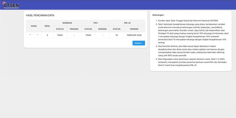Click the redacted name cell
Image resolution: width=236 pixels, height=118 pixels.
point(34,35)
